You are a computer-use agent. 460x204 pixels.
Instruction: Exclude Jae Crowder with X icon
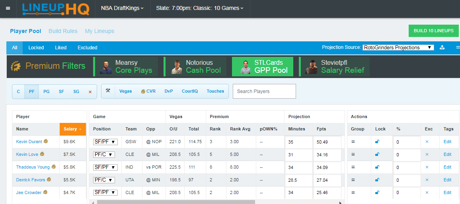(x=427, y=192)
